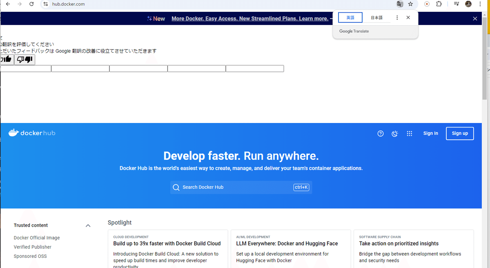Open translate popup options three-dot menu
This screenshot has height=268, width=490.
coord(397,18)
